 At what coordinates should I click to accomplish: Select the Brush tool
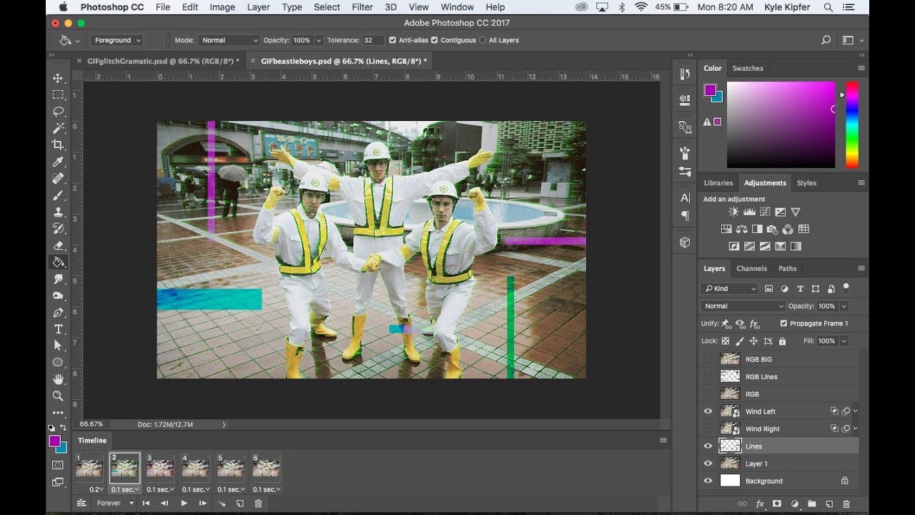pos(58,195)
